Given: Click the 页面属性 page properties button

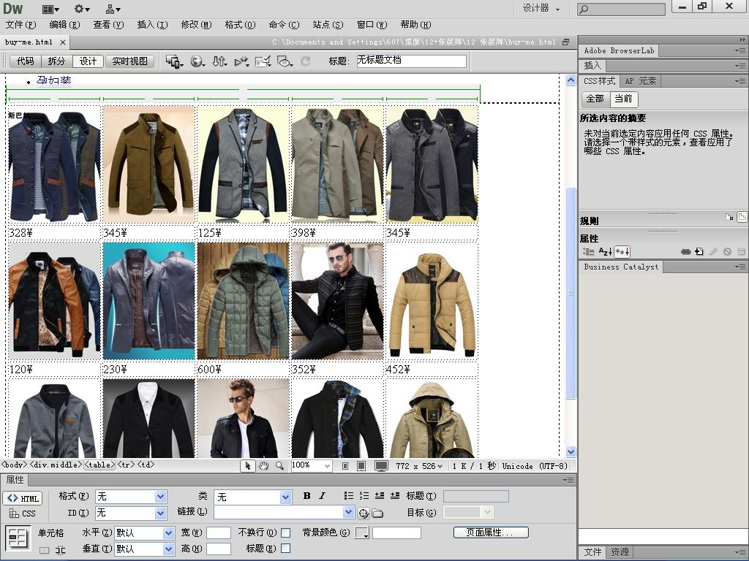Looking at the screenshot, I should pyautogui.click(x=490, y=533).
